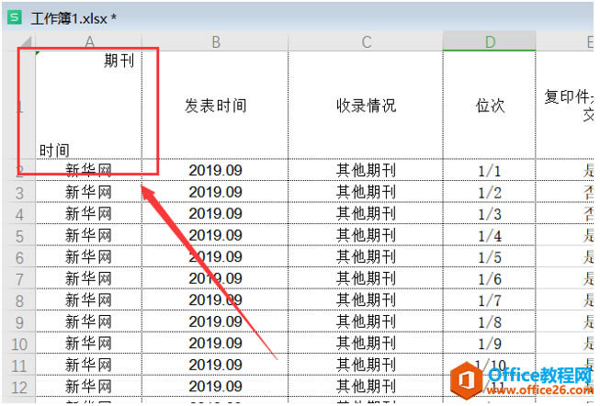Click the 2019.09 cell in row 9
600x406 pixels.
(215, 321)
